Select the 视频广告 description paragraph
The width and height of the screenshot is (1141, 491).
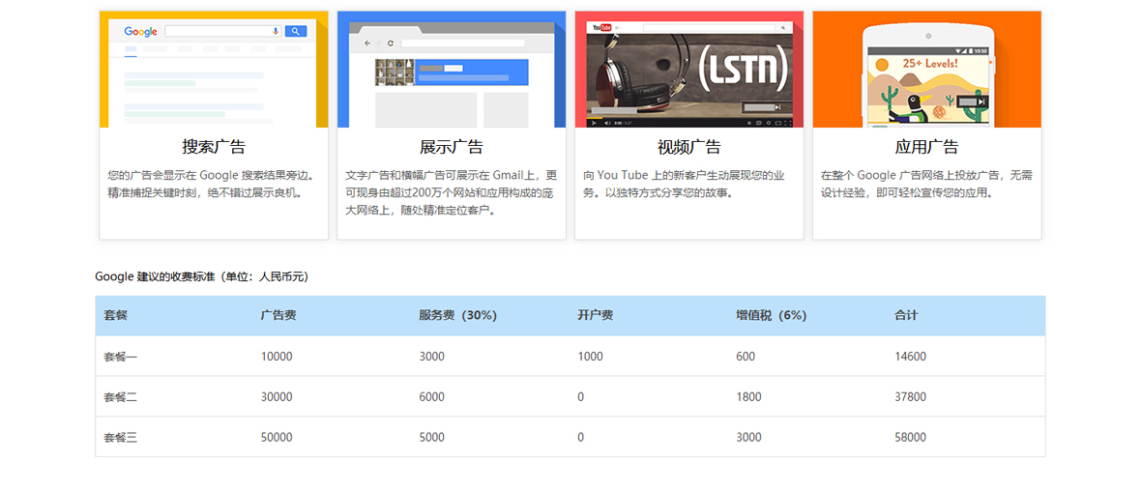(x=684, y=184)
